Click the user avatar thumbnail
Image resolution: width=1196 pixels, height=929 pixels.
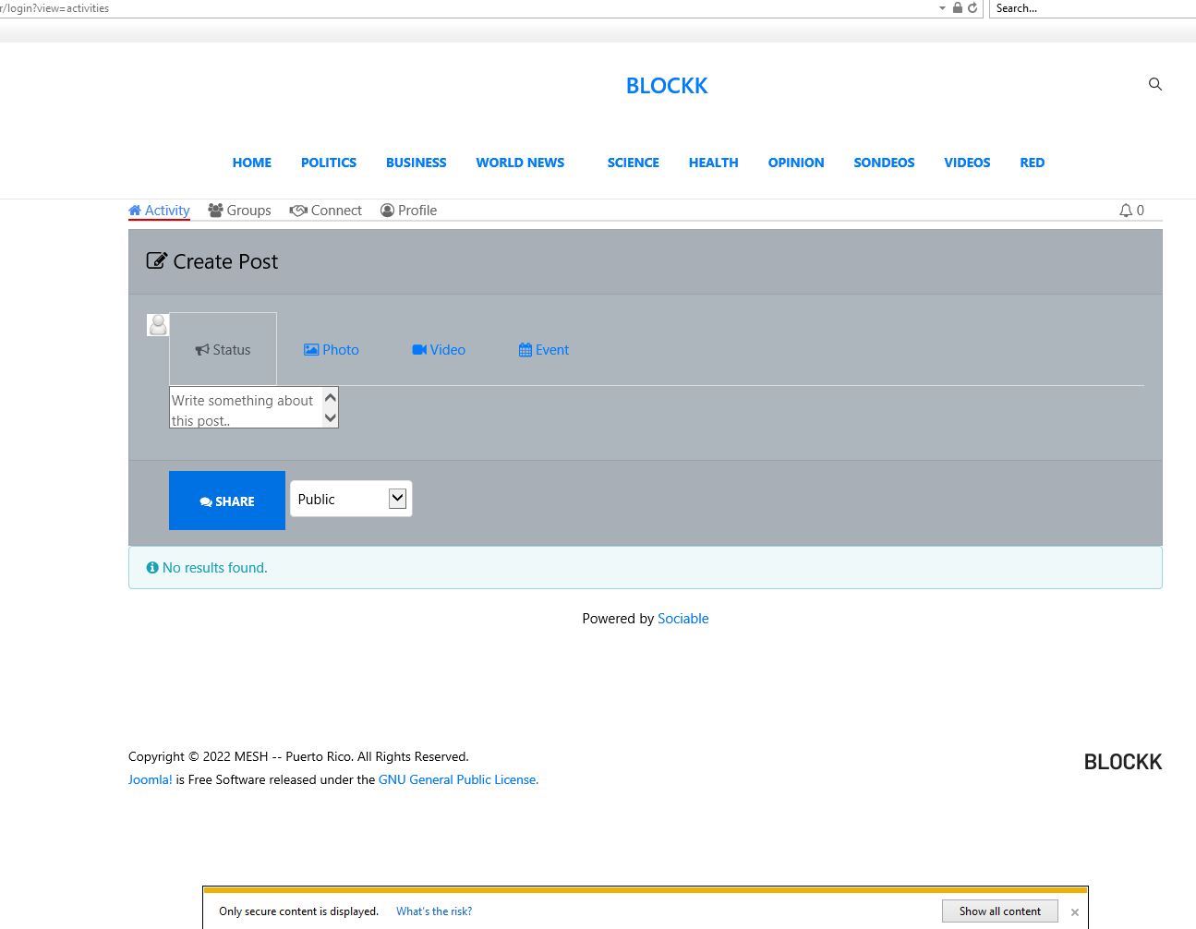tap(158, 325)
